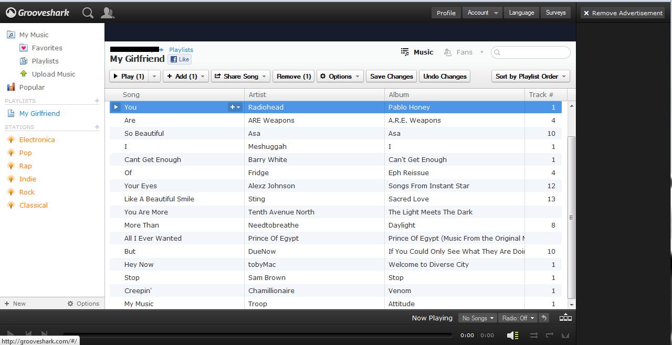Image resolution: width=672 pixels, height=345 pixels.
Task: Switch to the Music tab
Action: pyautogui.click(x=417, y=52)
